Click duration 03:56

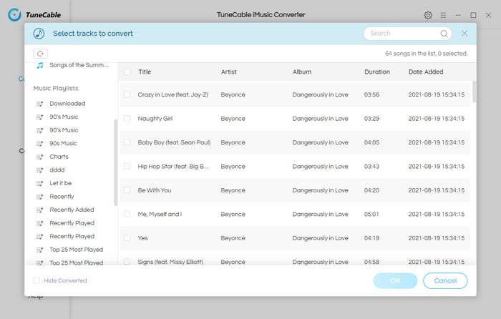tap(371, 94)
